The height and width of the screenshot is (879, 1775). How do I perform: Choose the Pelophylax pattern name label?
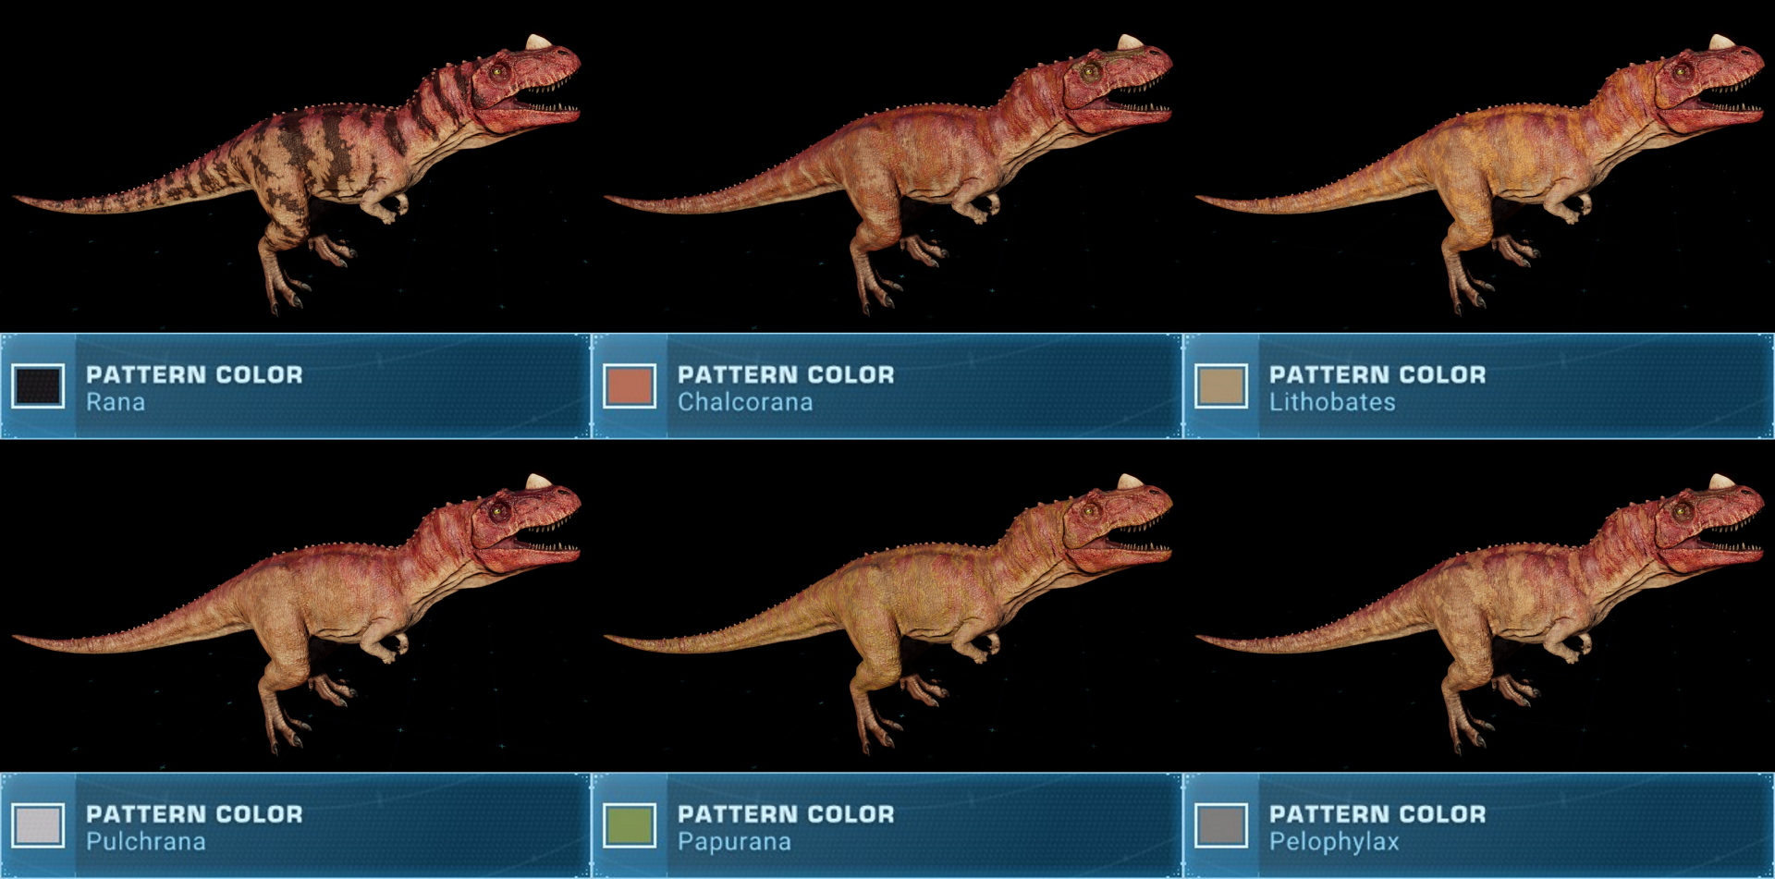(1334, 842)
